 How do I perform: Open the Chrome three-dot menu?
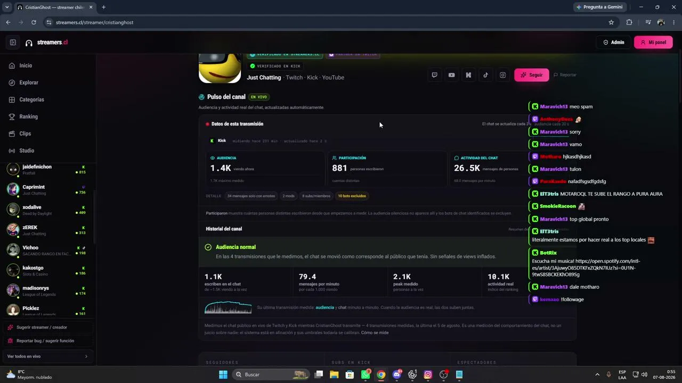coord(674,22)
